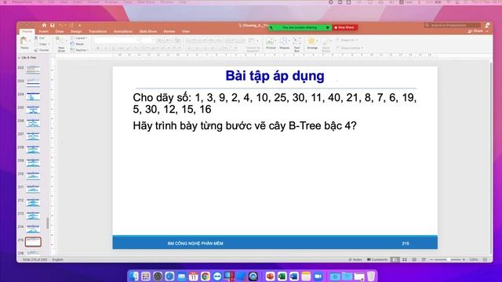The image size is (502, 282).
Task: Open Trash from the Dock
Action: (371, 276)
